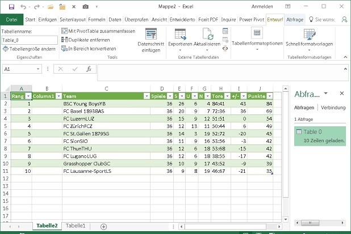Click into the formula bar
351x234 pixels.
click(220, 73)
